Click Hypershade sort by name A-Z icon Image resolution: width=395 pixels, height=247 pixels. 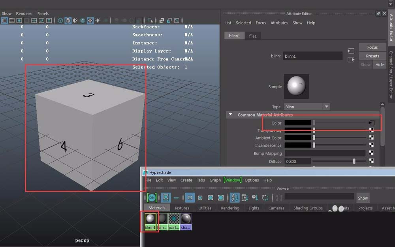point(235,197)
